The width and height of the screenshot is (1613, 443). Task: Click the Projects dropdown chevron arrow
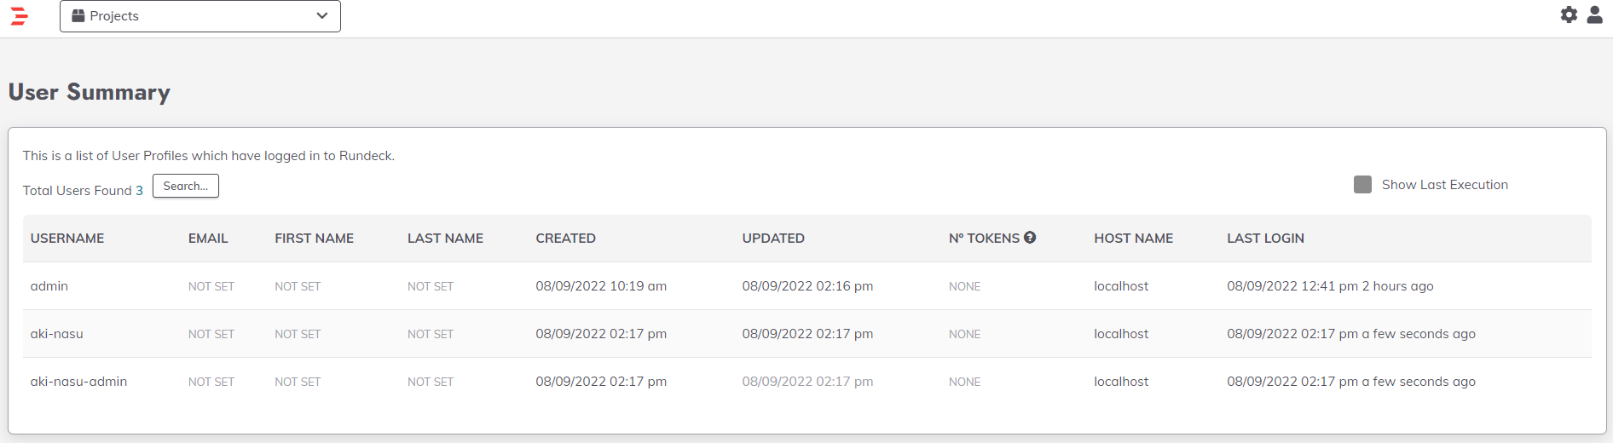point(321,16)
